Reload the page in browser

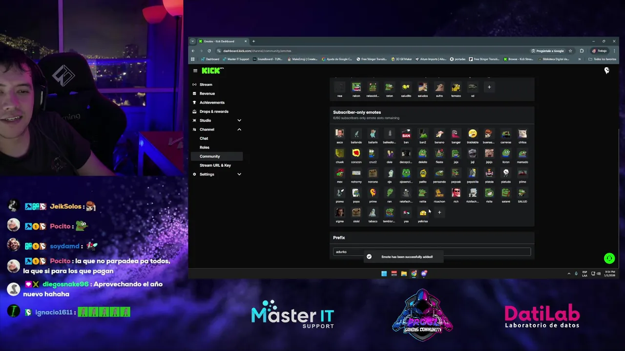(x=209, y=51)
